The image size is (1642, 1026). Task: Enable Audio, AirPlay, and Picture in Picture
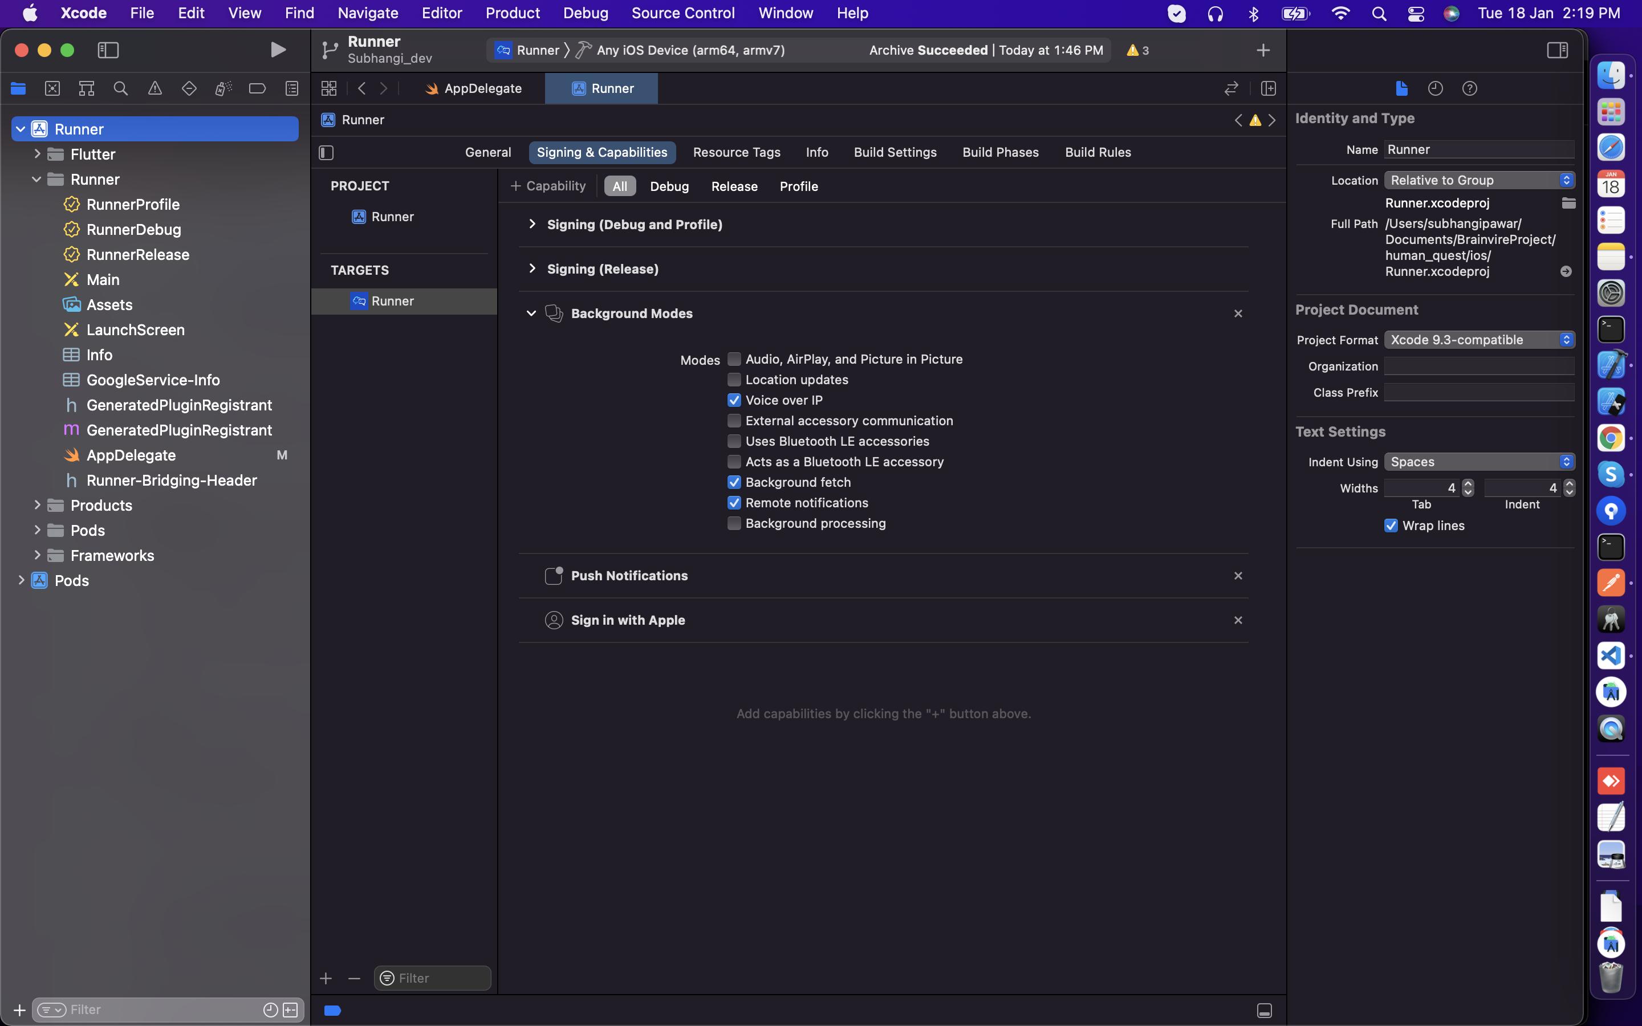coord(734,359)
